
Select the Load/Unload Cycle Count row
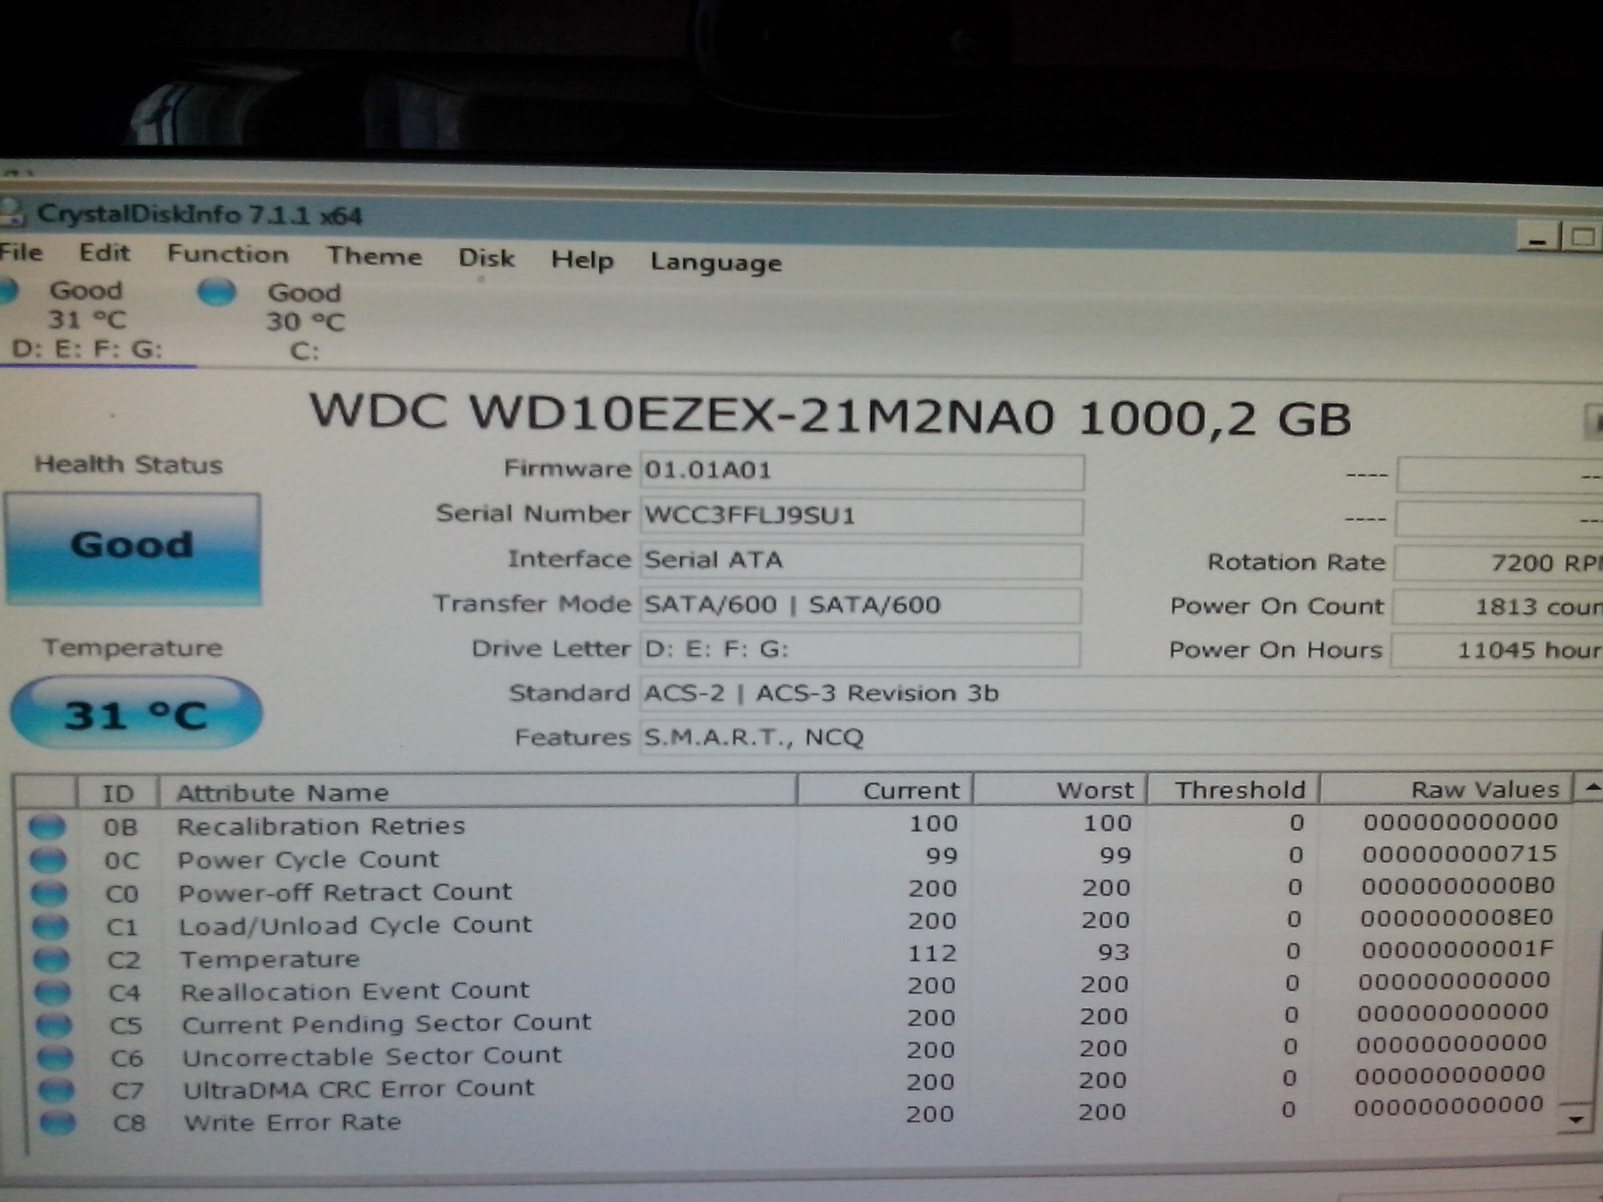[x=793, y=922]
